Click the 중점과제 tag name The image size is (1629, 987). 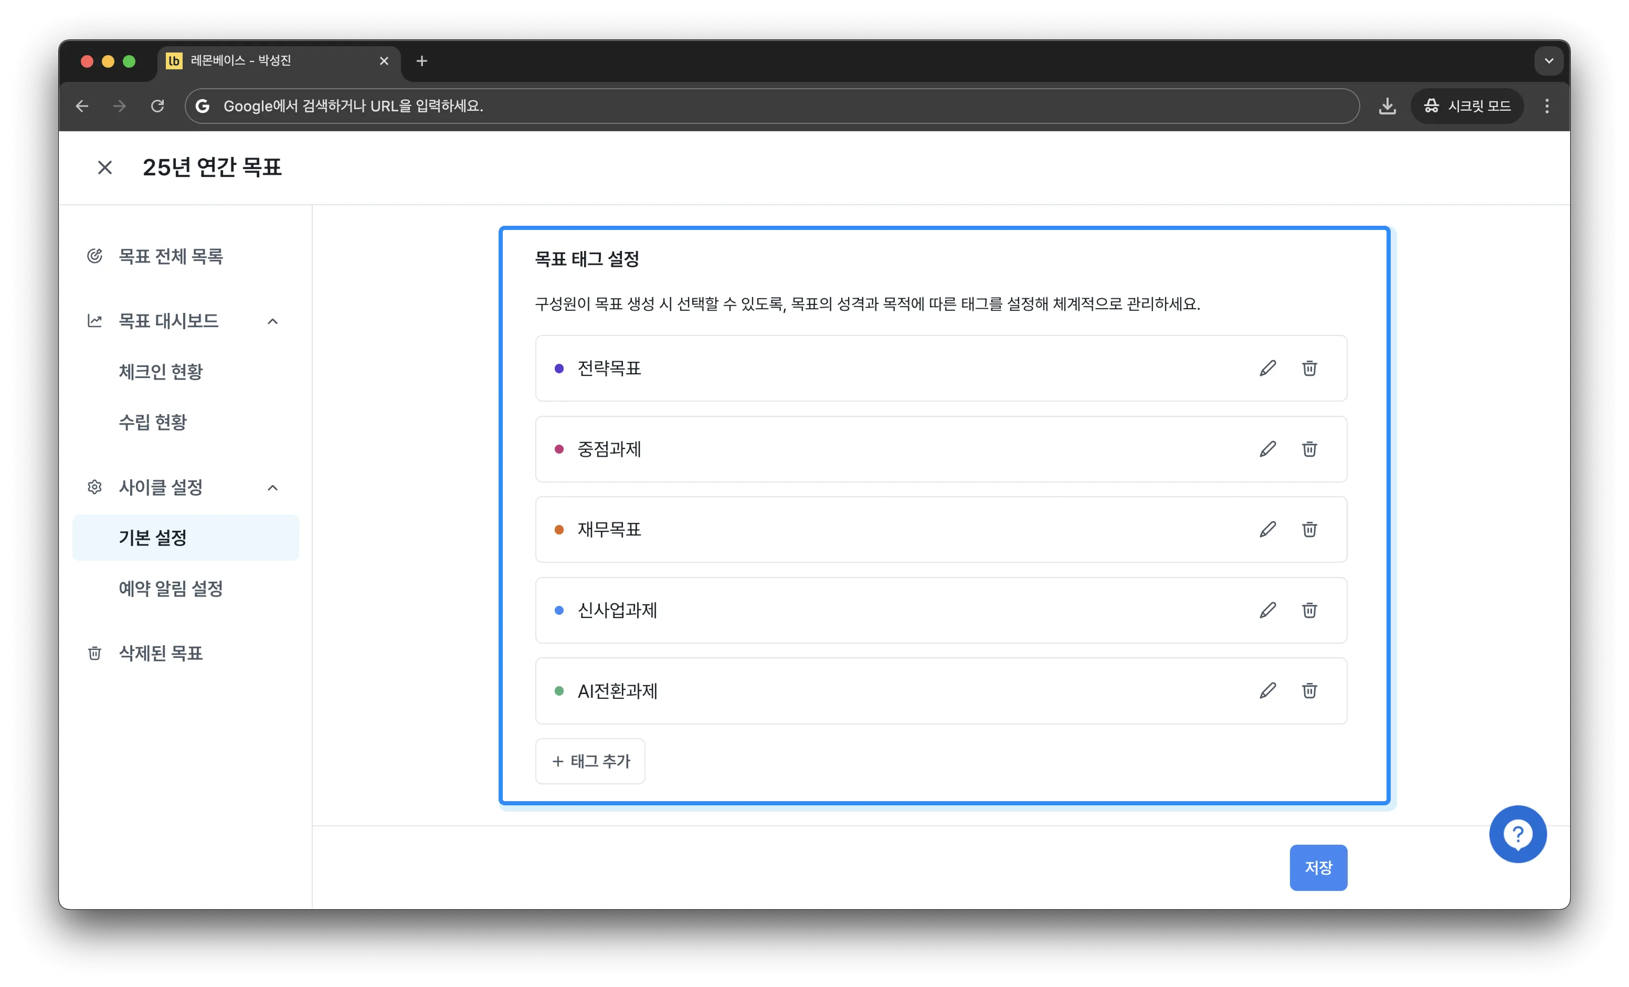click(609, 449)
